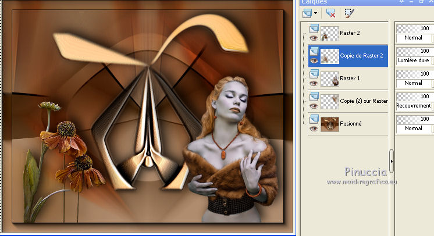Viewport: 434px width, 236px height.
Task: Adjust opacity slider of Raster 1 layer
Action: [414, 74]
